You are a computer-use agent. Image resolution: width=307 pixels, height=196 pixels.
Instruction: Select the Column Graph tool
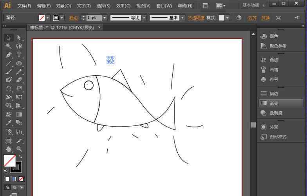click(x=19, y=132)
